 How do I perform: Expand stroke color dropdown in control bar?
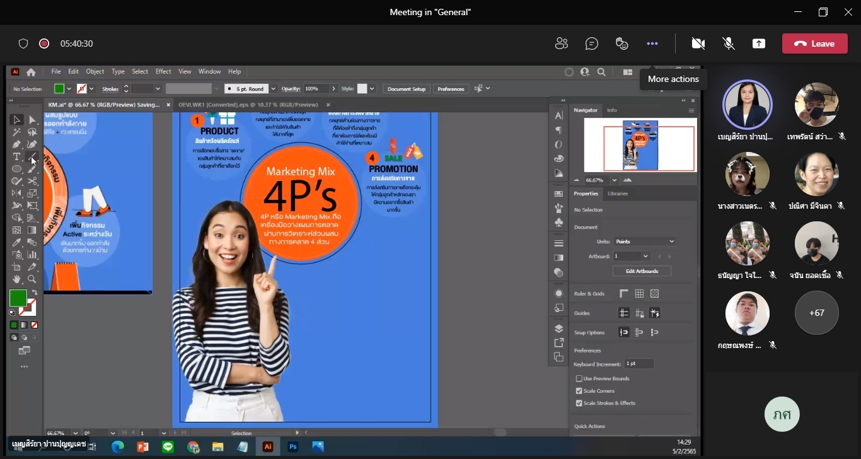click(91, 89)
